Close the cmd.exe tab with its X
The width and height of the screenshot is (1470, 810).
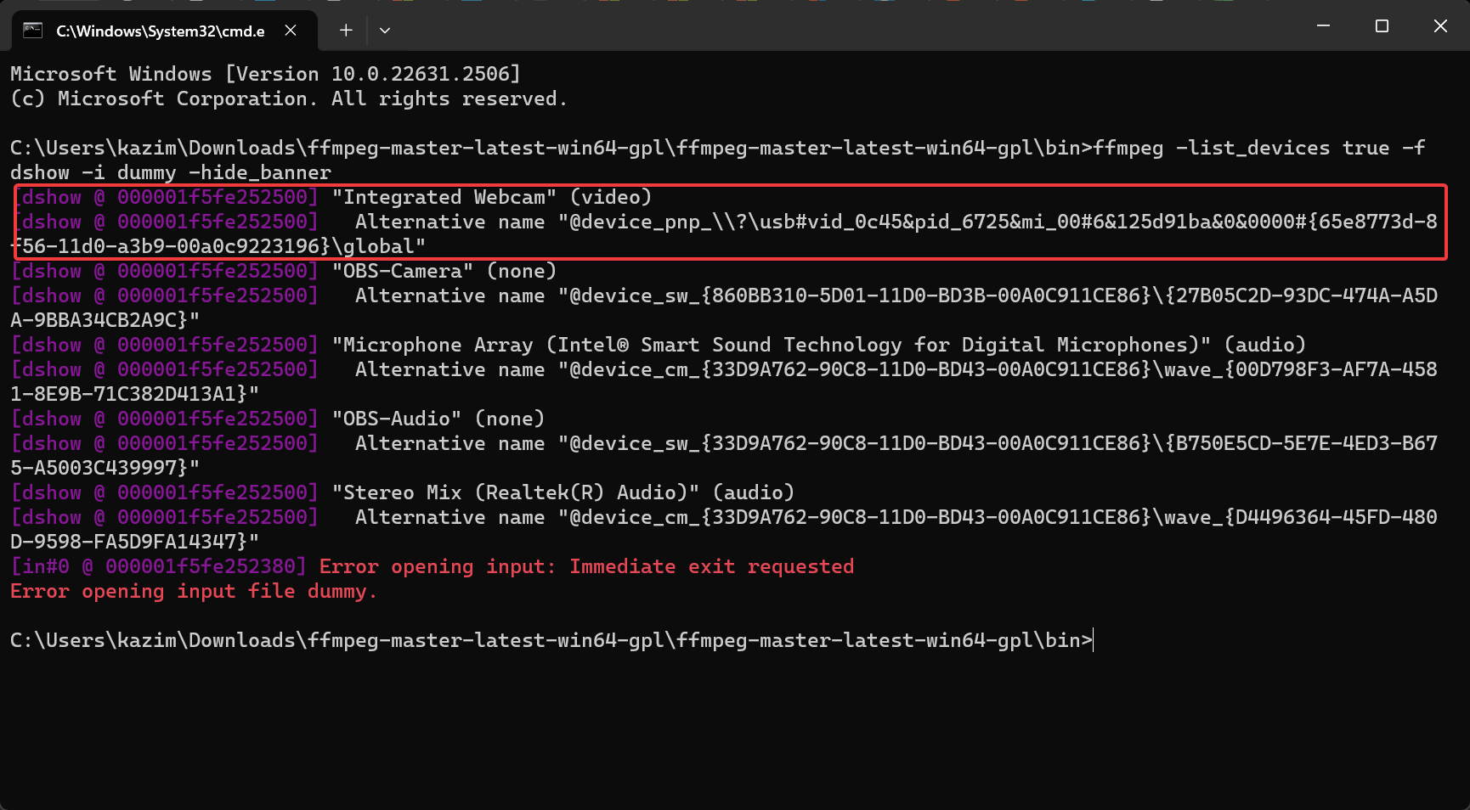(x=291, y=30)
